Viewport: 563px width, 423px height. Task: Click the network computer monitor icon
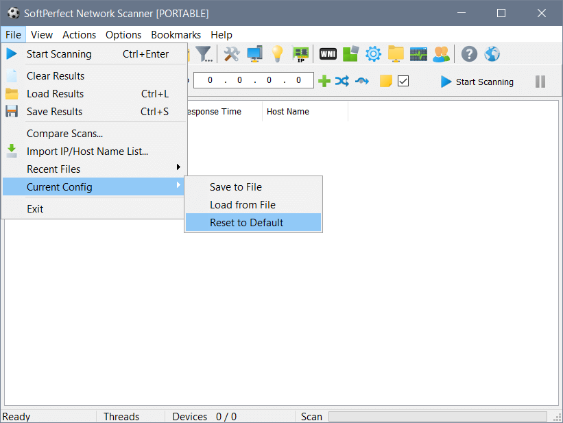[x=254, y=54]
